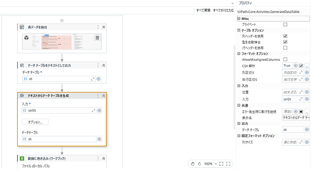
Task: Click the fit to screen icon
Action: (x=221, y=164)
